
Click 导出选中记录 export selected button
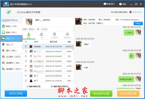(101, 93)
